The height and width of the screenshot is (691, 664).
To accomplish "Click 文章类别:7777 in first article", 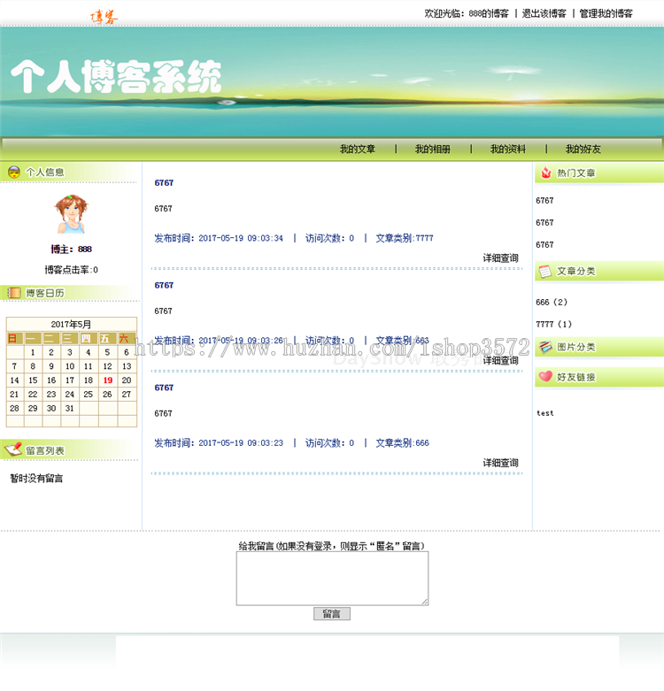I will point(405,238).
